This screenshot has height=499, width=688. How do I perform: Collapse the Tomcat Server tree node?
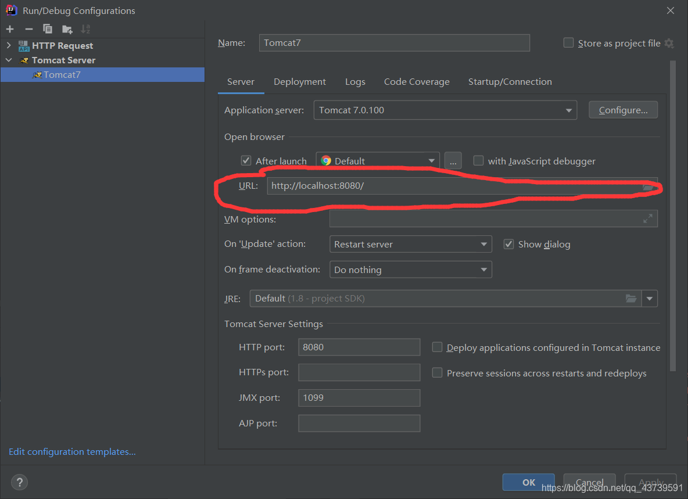pyautogui.click(x=8, y=60)
